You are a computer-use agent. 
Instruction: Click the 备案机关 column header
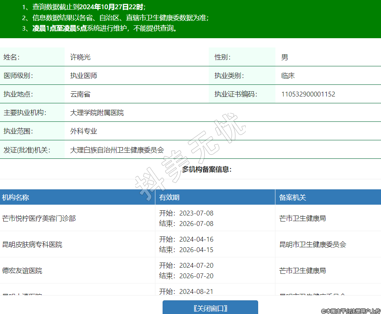point(293,197)
